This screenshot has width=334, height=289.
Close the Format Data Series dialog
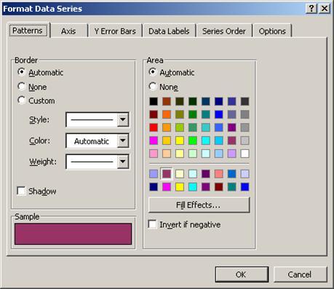pyautogui.click(x=325, y=9)
